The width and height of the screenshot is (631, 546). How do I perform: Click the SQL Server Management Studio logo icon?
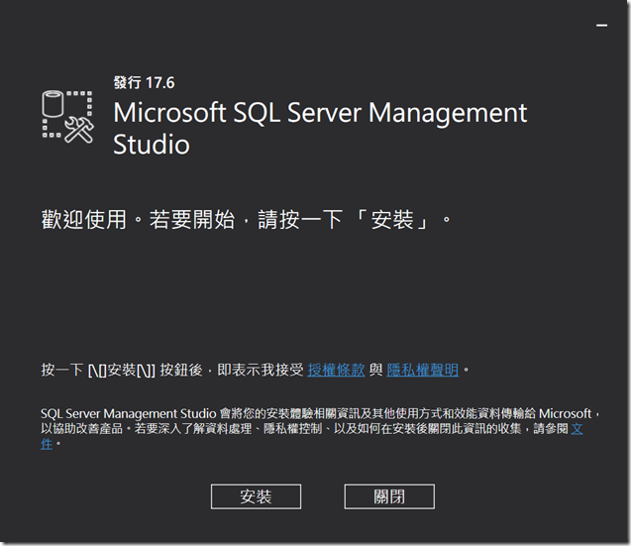click(67, 117)
